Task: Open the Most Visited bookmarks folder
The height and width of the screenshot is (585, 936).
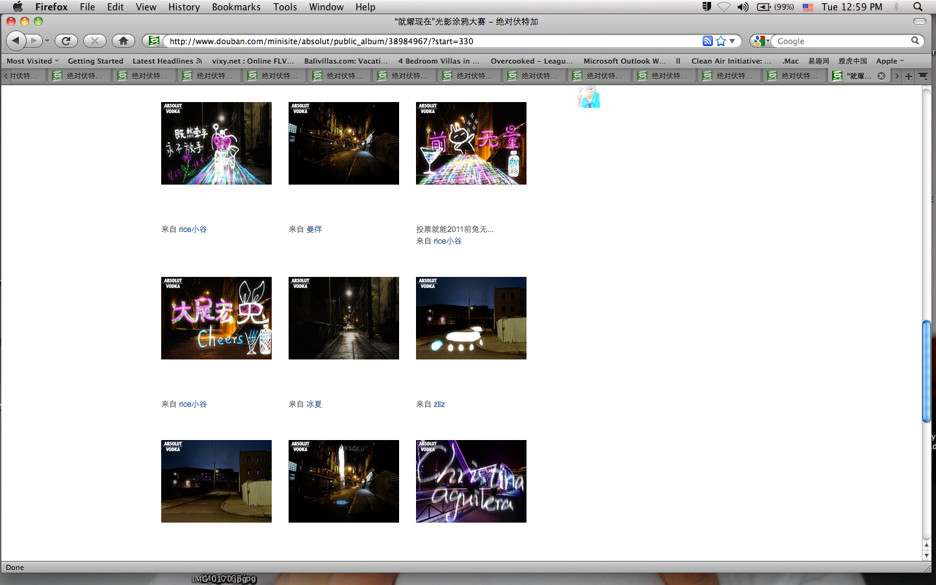Action: click(32, 61)
